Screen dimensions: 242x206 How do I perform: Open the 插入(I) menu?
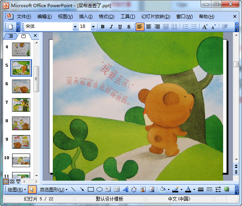[86, 17]
